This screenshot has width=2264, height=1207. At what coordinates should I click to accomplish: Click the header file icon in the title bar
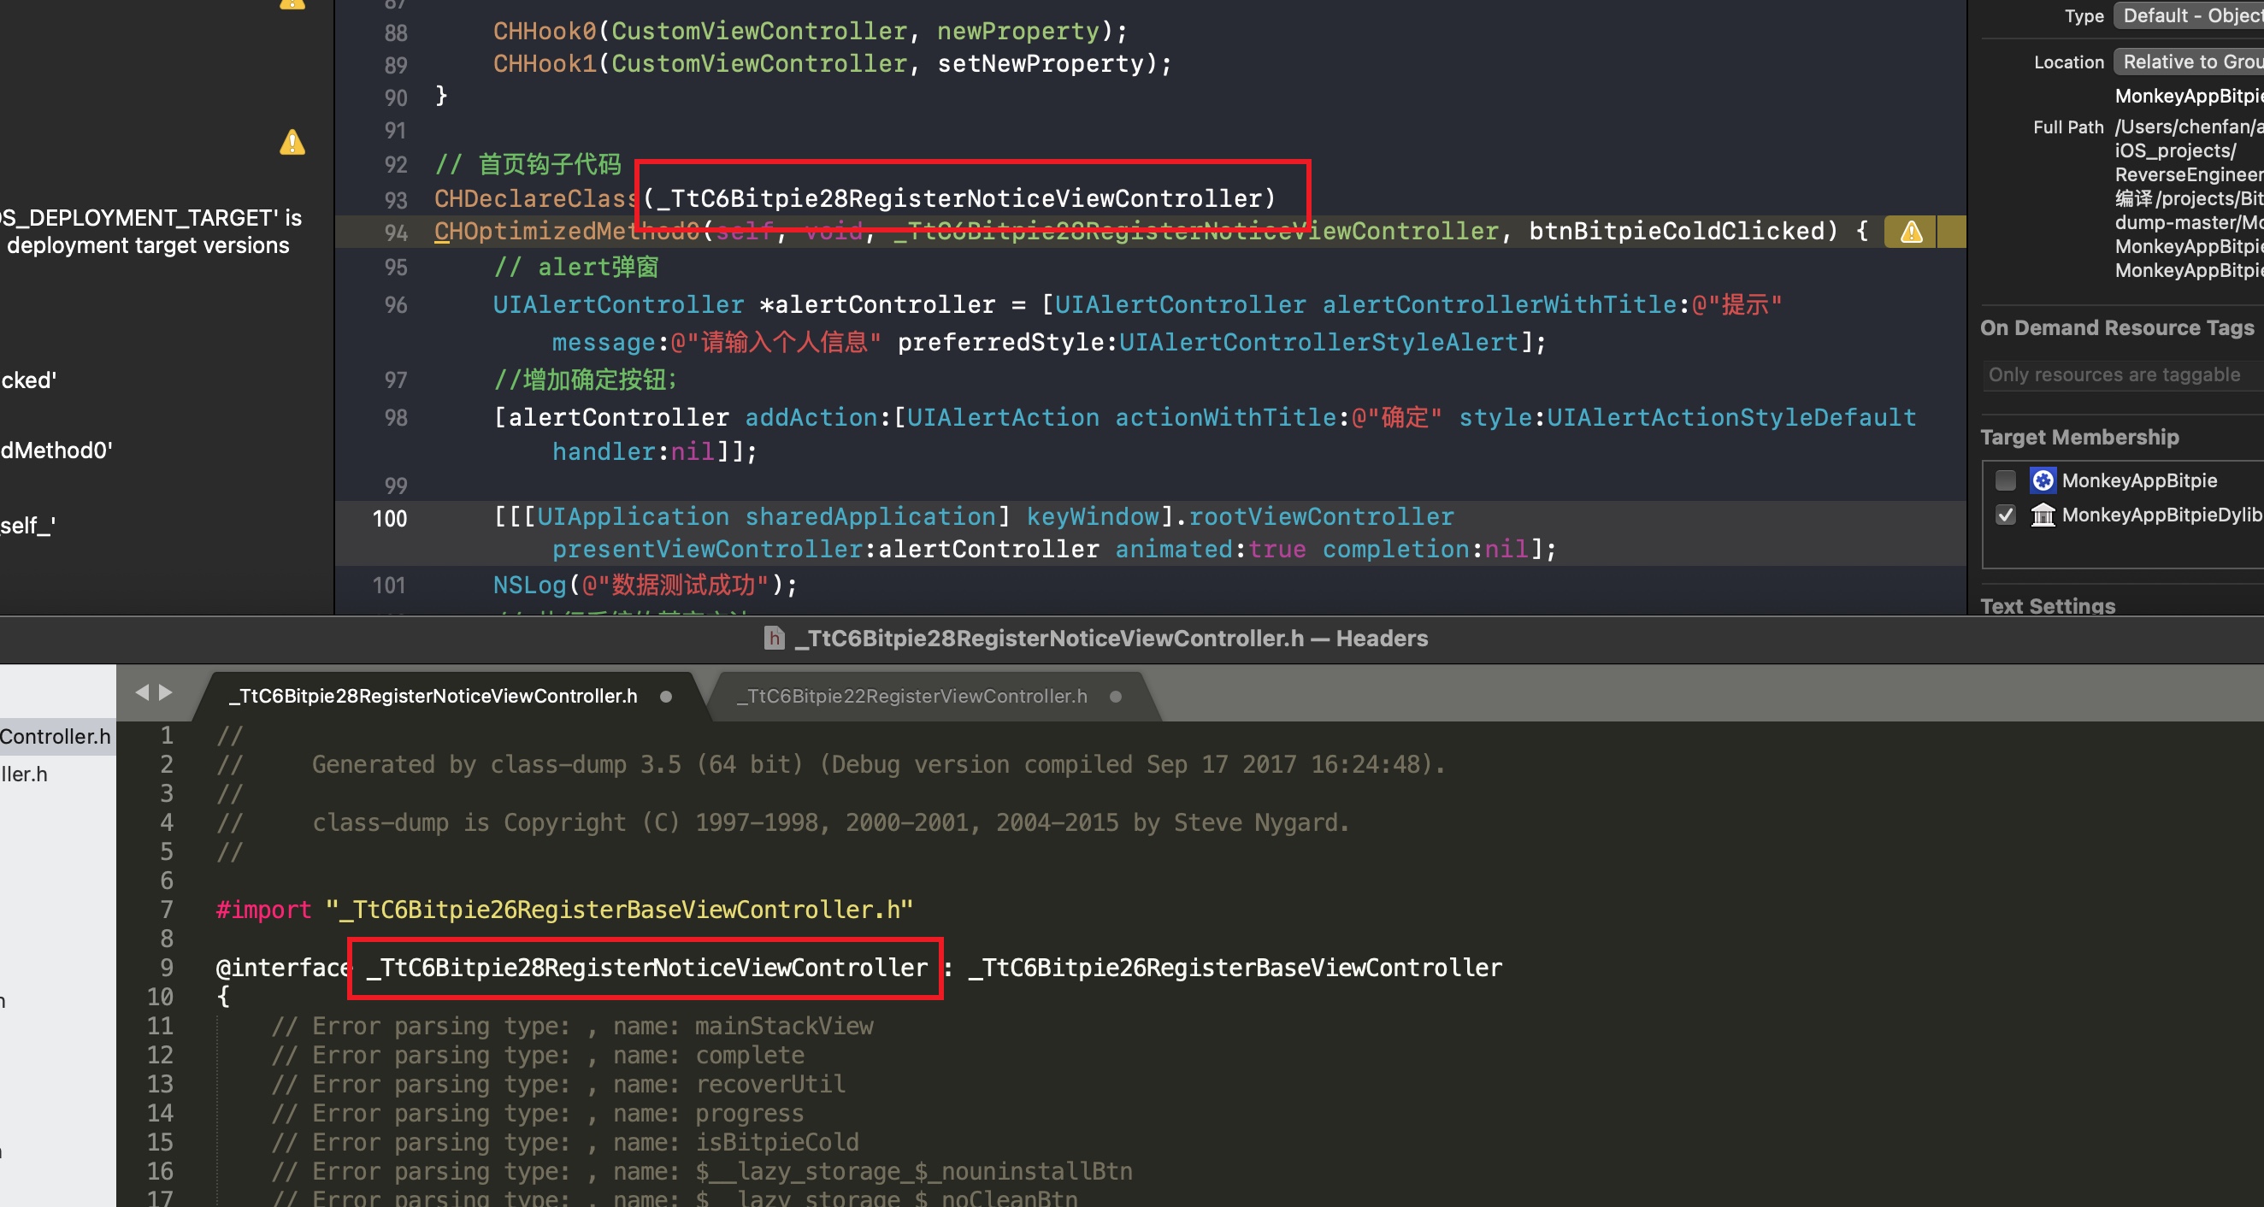(x=774, y=638)
